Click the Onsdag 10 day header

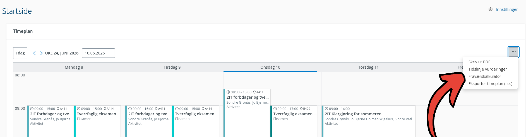click(x=270, y=67)
